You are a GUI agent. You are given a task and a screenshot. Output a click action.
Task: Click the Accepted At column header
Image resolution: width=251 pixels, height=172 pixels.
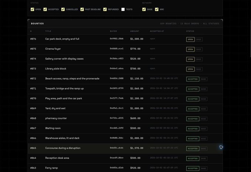(157, 31)
